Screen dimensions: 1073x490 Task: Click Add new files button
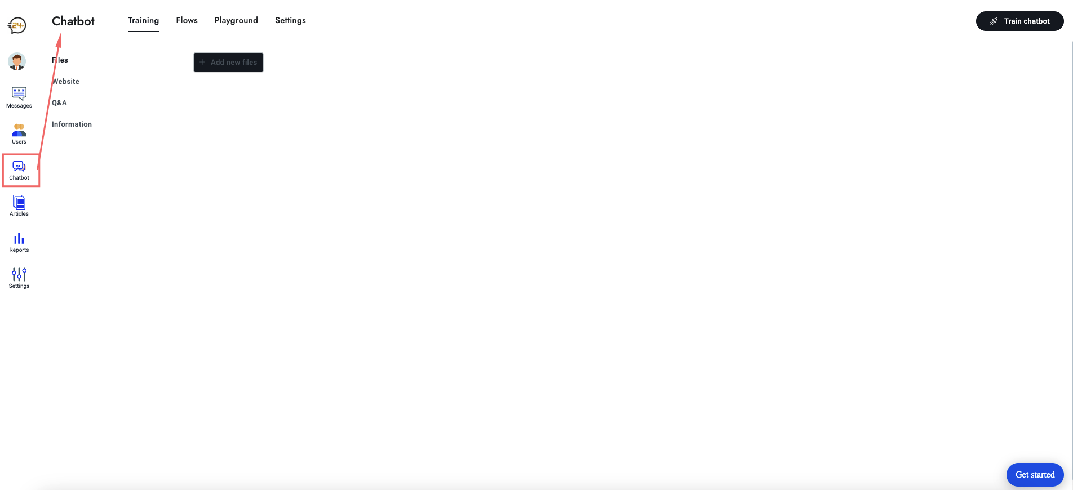point(228,62)
